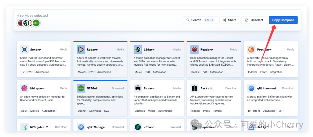Click the Automation tag on Readarr
The height and width of the screenshot is (137, 313).
tap(216, 72)
